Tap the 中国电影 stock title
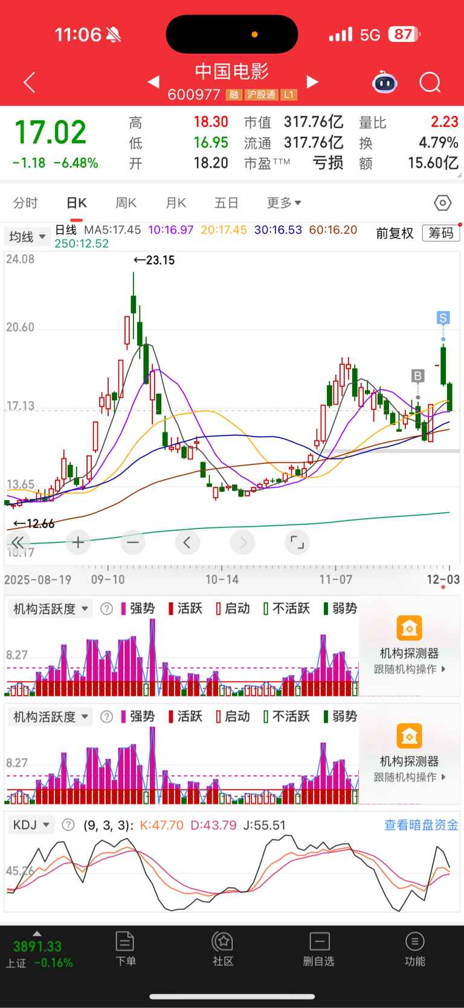The image size is (464, 1008). [232, 71]
